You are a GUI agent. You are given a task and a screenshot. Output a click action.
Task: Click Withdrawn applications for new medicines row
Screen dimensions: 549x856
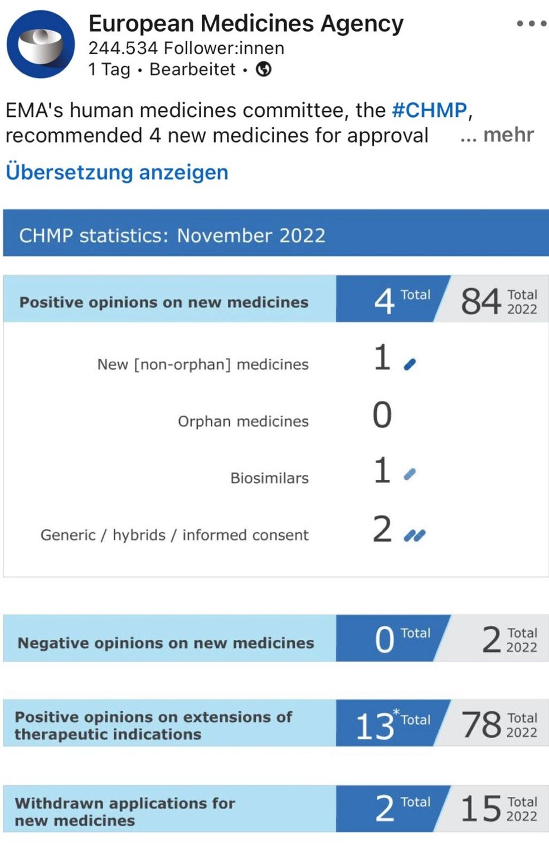click(125, 811)
